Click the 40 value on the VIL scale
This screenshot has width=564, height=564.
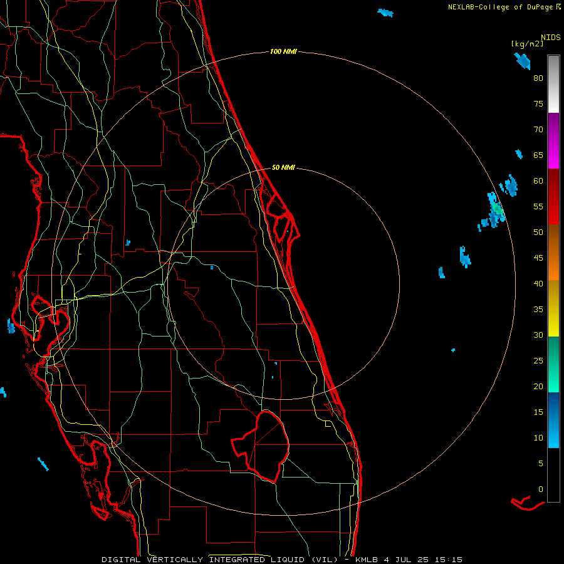(x=538, y=284)
